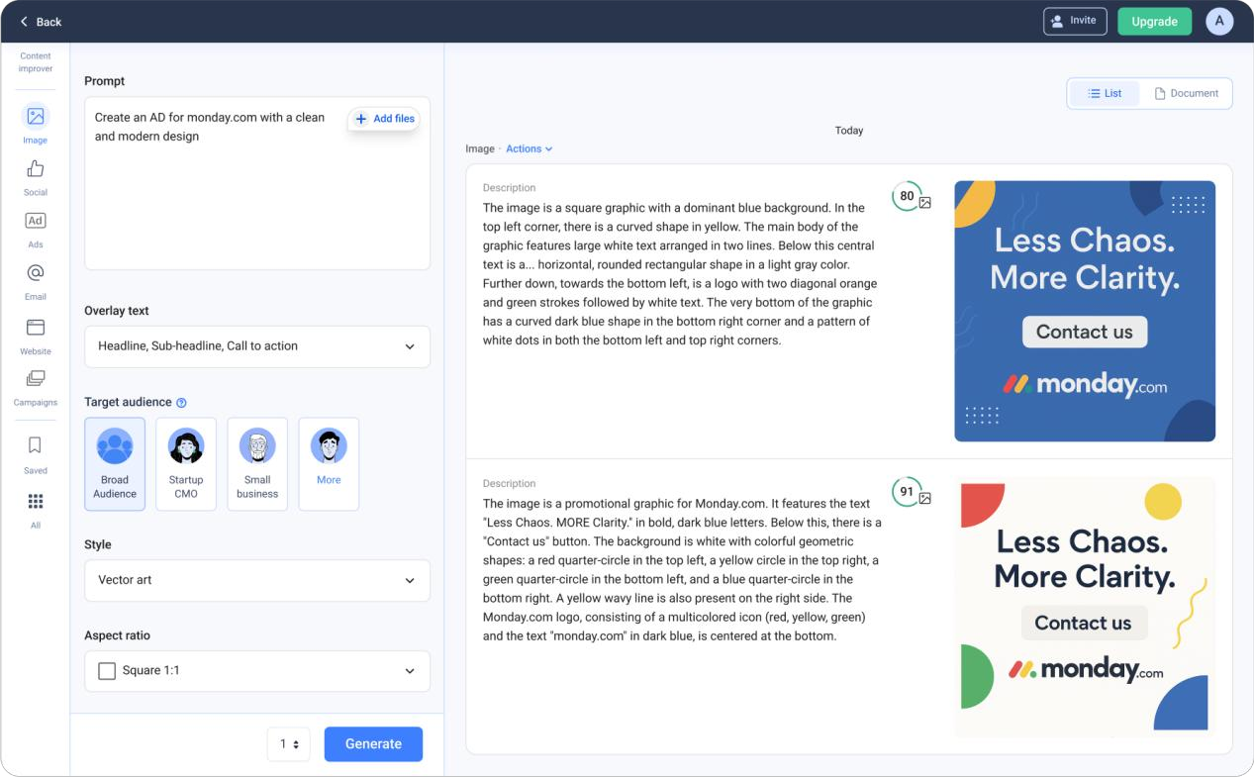The width and height of the screenshot is (1254, 777).
Task: Open the Campaigns sidebar icon
Action: click(36, 378)
